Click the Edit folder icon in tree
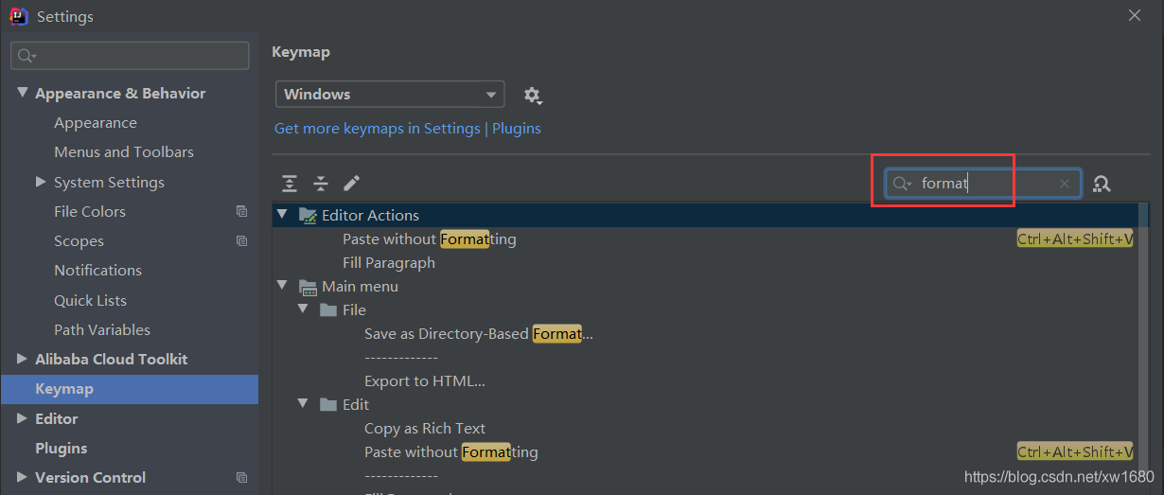Screen dimensions: 1164x495 pyautogui.click(x=328, y=404)
